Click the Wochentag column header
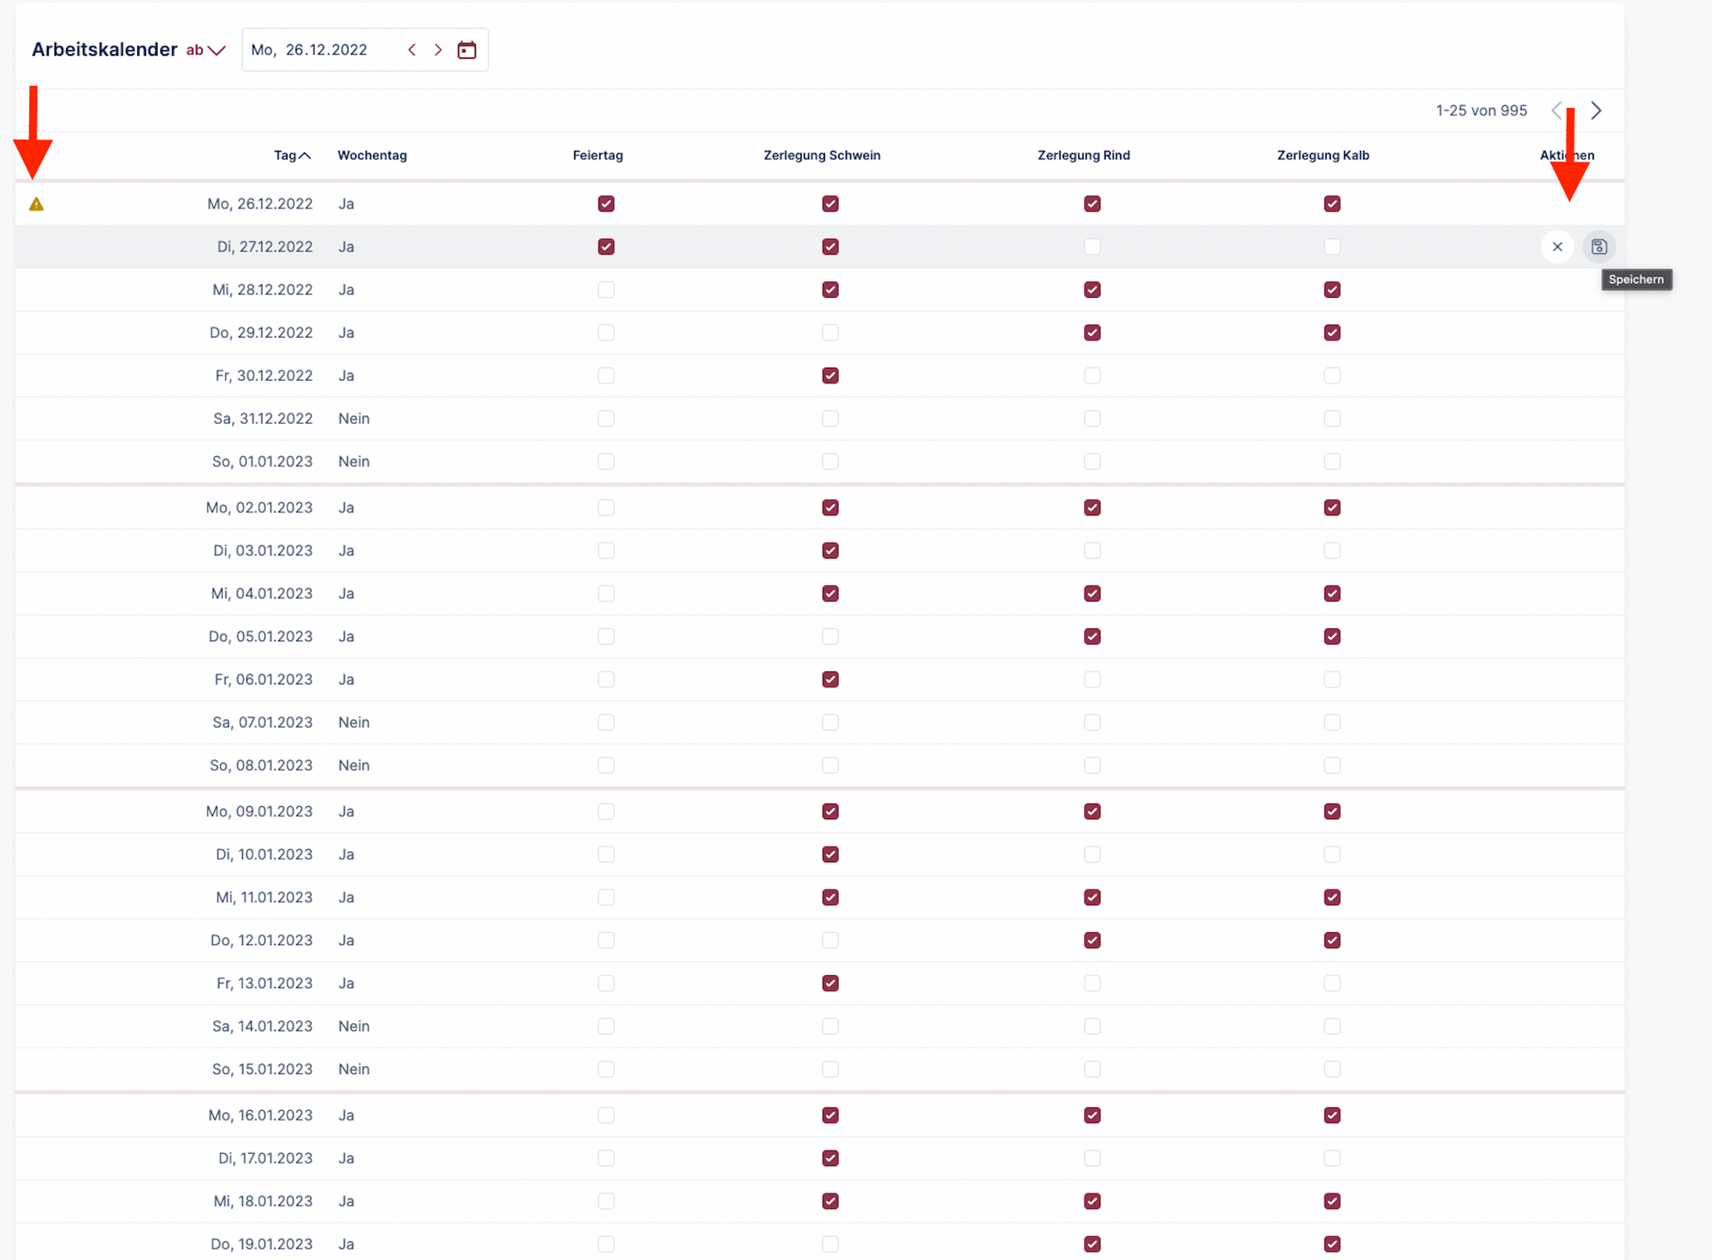 coord(372,155)
